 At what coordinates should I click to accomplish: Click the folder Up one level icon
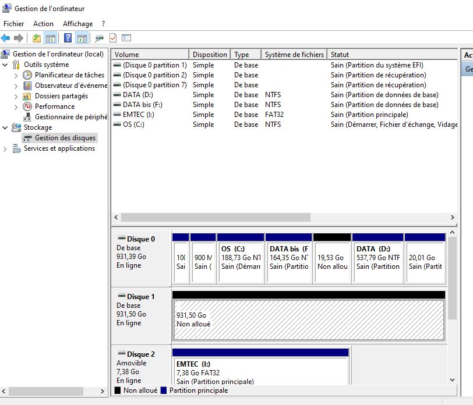pyautogui.click(x=37, y=38)
